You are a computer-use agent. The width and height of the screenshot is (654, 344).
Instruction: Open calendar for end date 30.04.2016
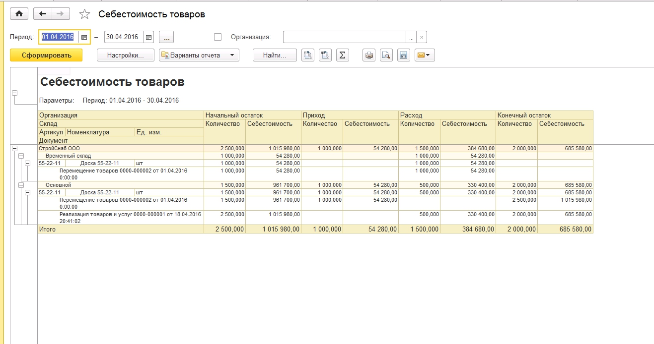pyautogui.click(x=148, y=37)
